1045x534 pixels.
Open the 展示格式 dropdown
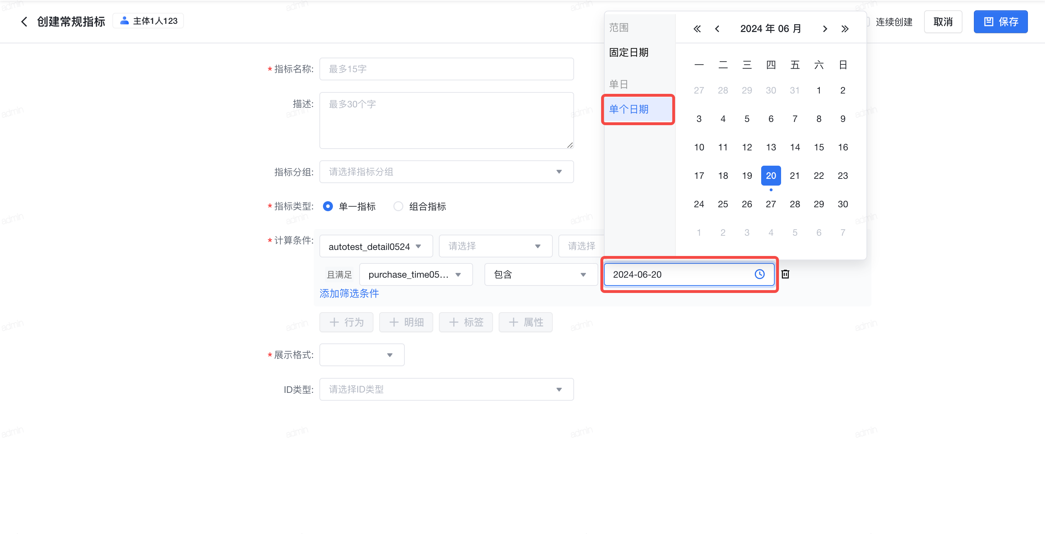[362, 355]
